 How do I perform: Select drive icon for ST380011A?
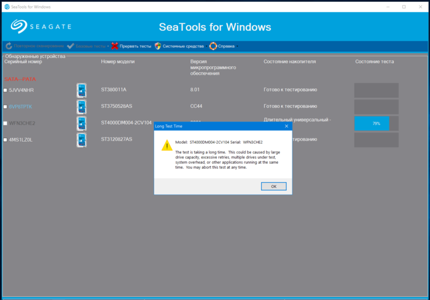[x=82, y=90]
